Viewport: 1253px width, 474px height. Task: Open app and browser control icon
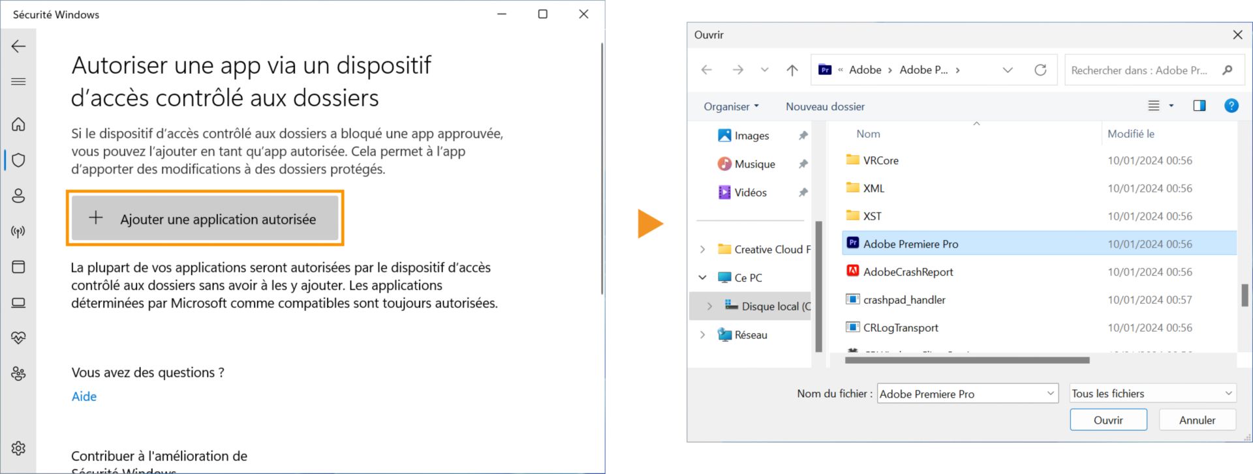coord(18,267)
